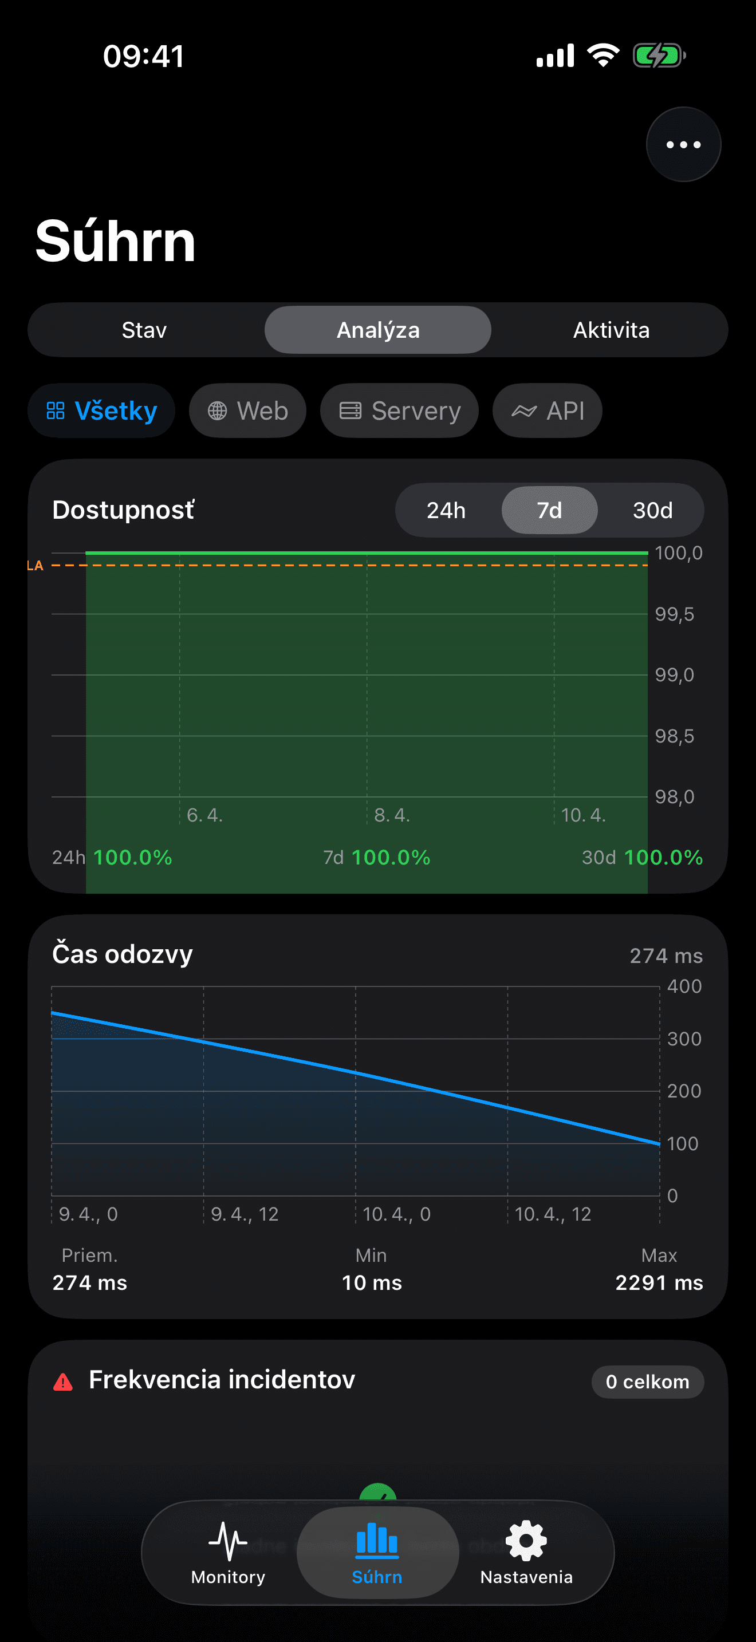This screenshot has width=756, height=1642.
Task: Tap the battery indicator in status bar
Action: point(659,56)
